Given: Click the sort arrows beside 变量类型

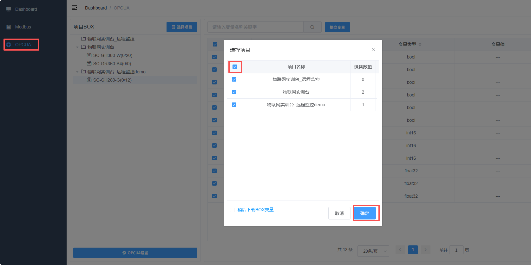Looking at the screenshot, I should click(420, 44).
